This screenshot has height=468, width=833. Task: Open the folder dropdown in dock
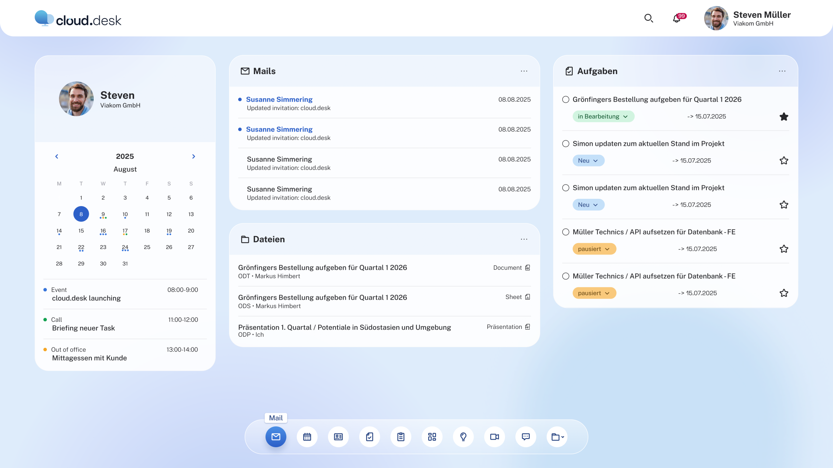click(557, 437)
